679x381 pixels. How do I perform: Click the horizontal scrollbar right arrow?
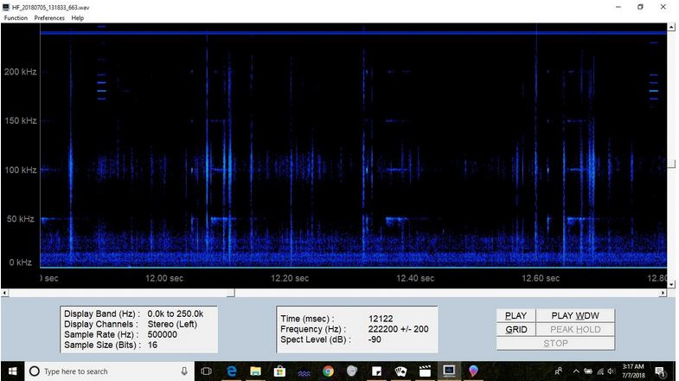(663, 293)
